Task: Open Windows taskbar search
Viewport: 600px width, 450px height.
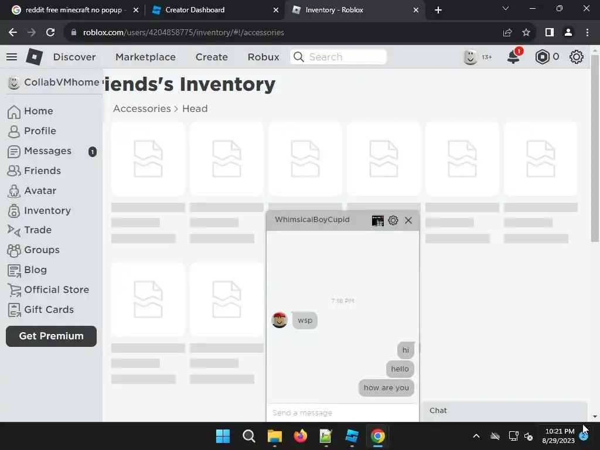Action: point(248,436)
